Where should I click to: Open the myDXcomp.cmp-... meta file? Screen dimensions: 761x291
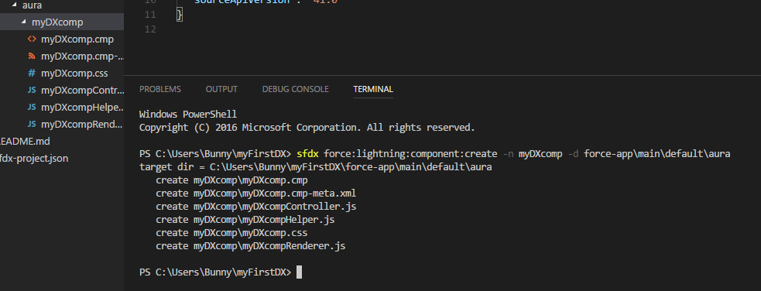coord(83,56)
